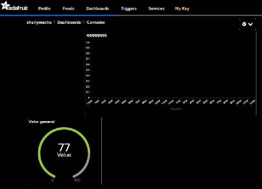
Task: Click the Adafruit star logo
Action: [x=5, y=8]
